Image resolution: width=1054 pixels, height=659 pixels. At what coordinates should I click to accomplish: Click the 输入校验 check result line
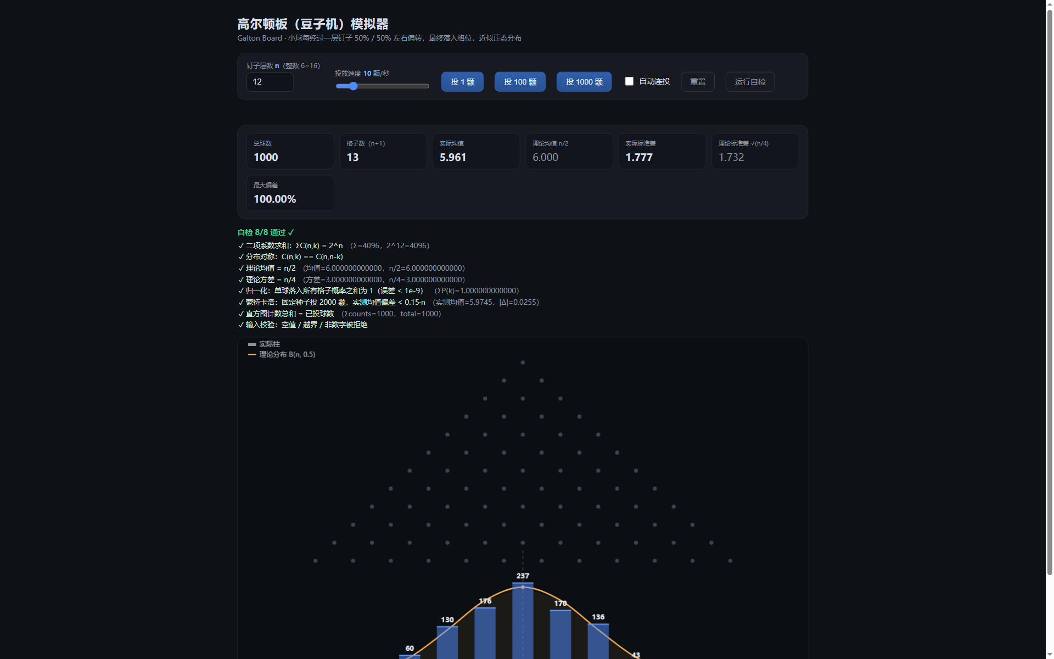point(302,325)
